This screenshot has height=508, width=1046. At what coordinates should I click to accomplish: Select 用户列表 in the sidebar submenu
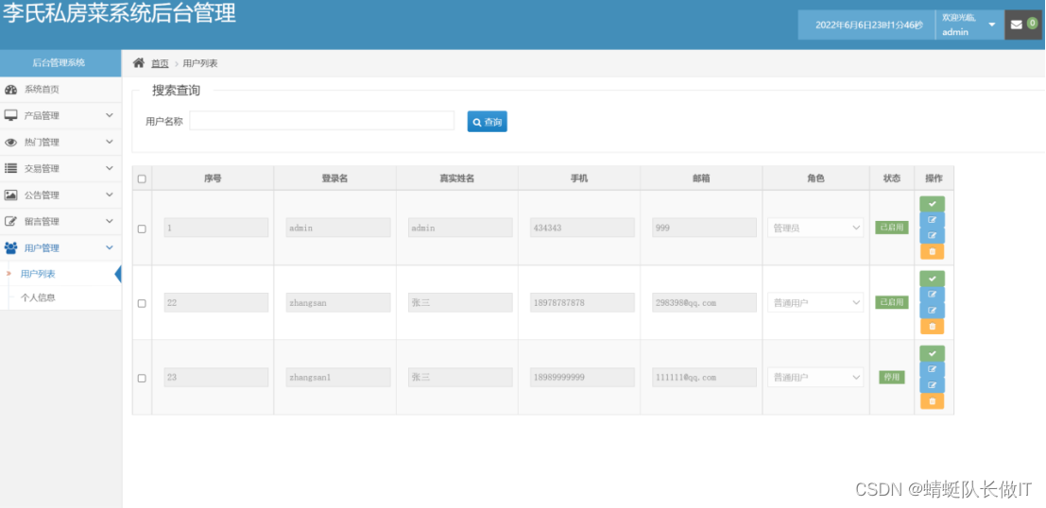[38, 274]
